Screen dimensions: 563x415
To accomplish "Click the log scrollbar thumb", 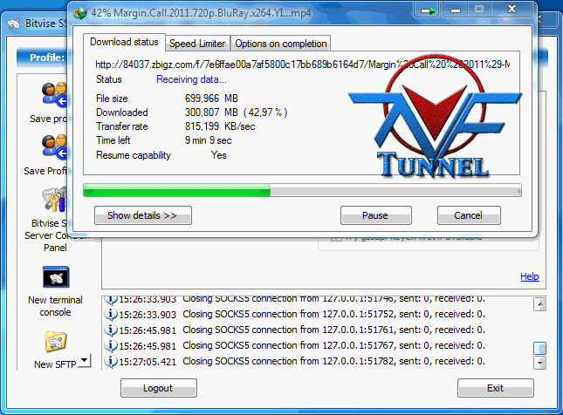I will click(x=539, y=348).
